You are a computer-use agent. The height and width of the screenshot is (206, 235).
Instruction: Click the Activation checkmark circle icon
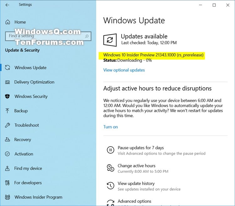(7, 154)
